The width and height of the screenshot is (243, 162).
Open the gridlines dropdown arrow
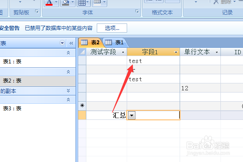(x=88, y=2)
